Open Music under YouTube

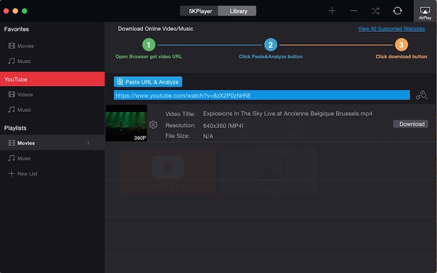[x=20, y=110]
